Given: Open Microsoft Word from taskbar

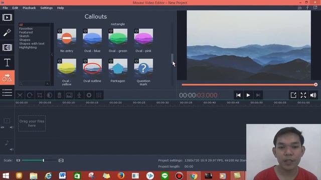Looking at the screenshot, I should [x=62, y=175].
